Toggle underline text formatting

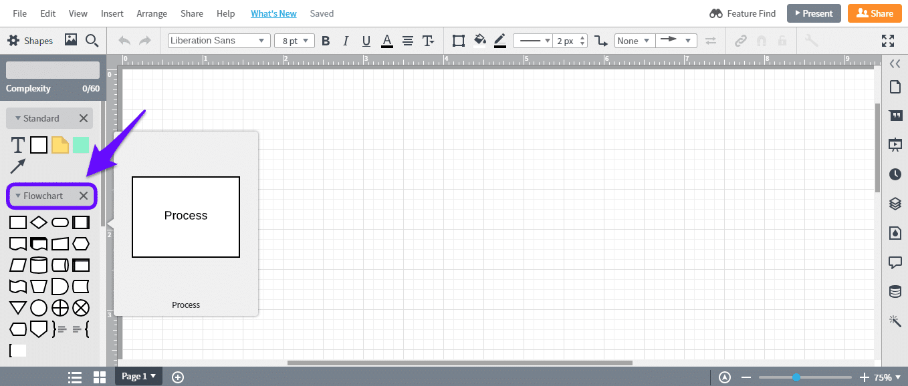tap(366, 41)
